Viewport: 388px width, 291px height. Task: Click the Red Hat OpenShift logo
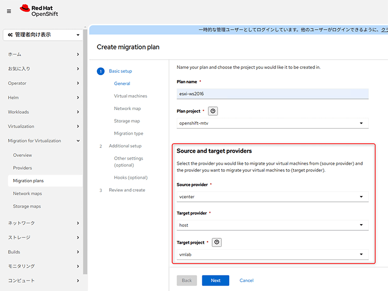coord(39,11)
